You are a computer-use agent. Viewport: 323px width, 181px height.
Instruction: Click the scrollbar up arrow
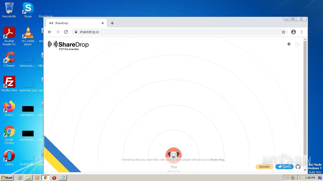point(305,39)
